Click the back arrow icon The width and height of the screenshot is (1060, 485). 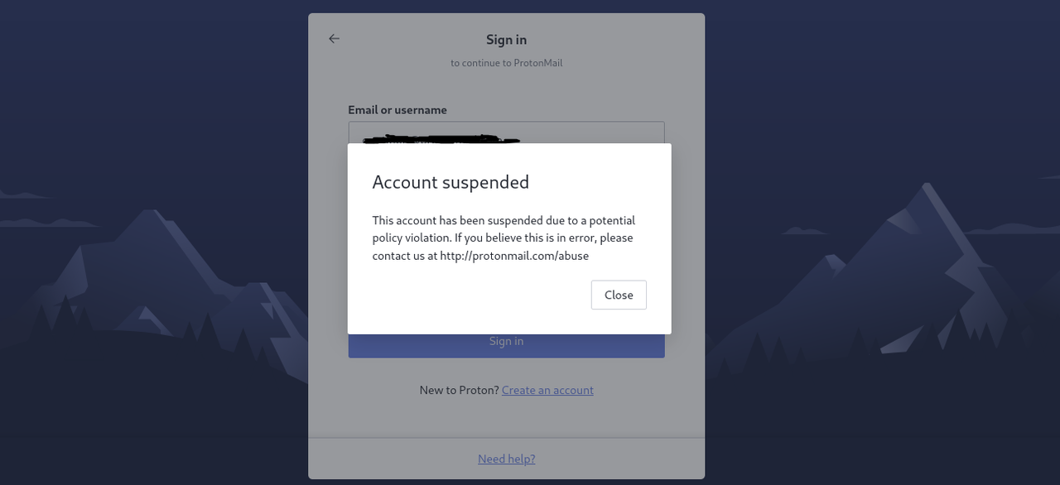click(334, 39)
